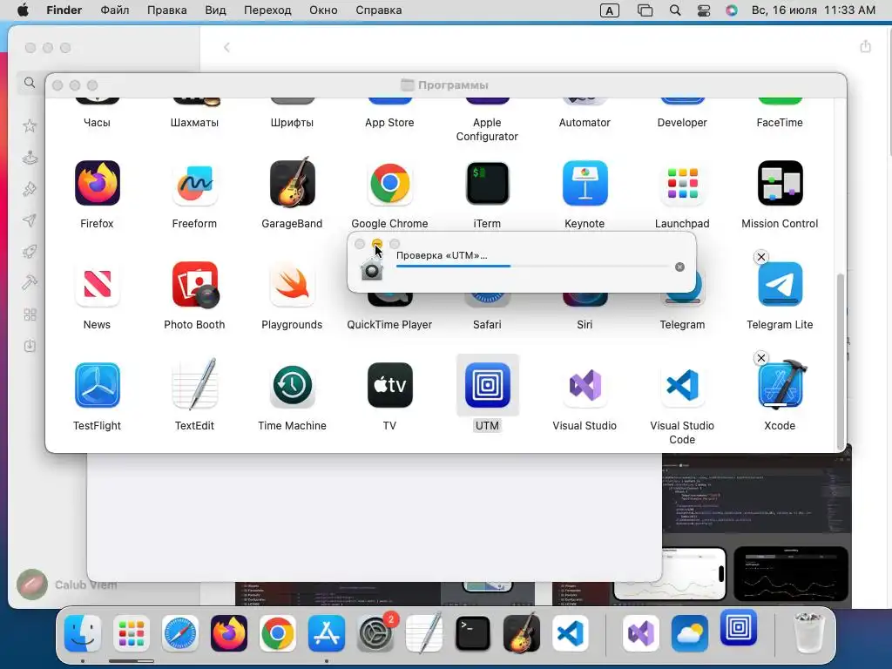Open Google Chrome in the Программы window

[389, 183]
